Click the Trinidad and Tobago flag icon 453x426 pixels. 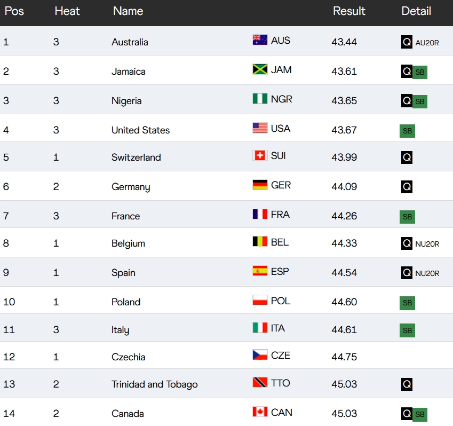point(260,382)
